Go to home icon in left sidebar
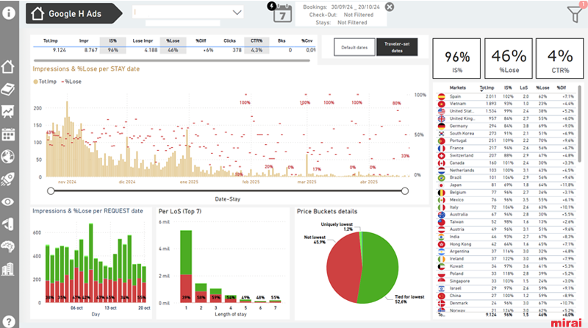This screenshot has width=588, height=328. pyautogui.click(x=8, y=67)
